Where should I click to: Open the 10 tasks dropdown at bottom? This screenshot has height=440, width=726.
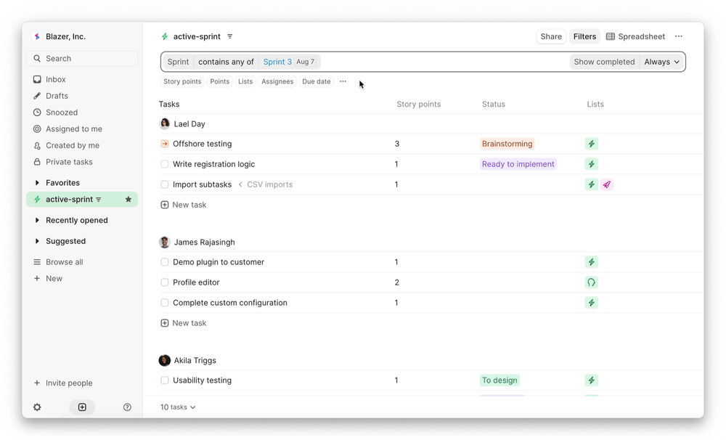[177, 407]
